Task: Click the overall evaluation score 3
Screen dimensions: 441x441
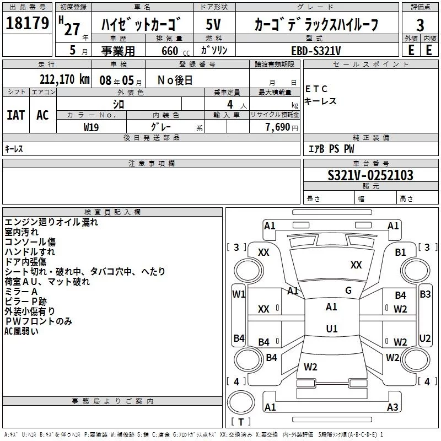Action: 420,25
